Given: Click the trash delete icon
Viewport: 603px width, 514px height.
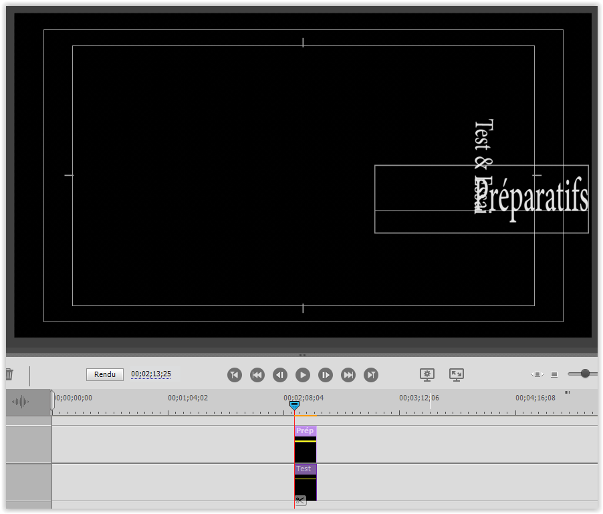Looking at the screenshot, I should pos(9,374).
